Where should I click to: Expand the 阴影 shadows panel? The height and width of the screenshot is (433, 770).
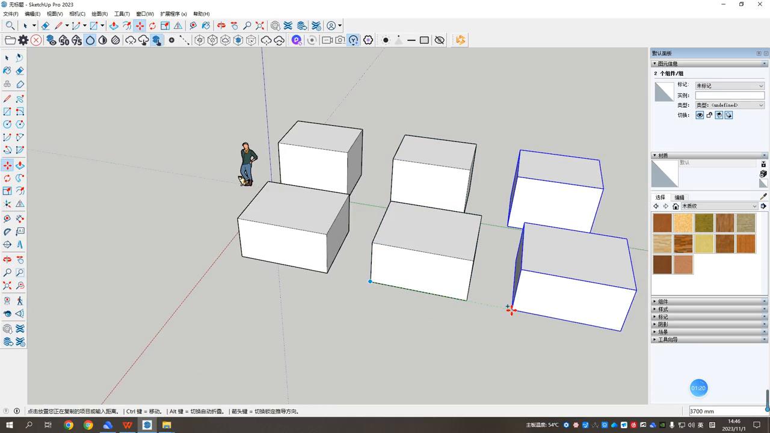[x=663, y=324]
